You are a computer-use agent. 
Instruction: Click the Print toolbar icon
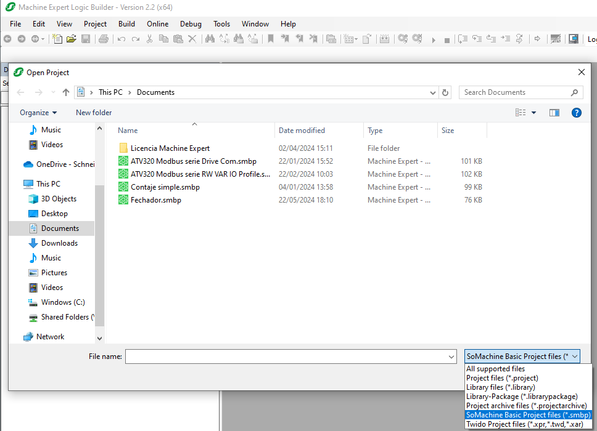(x=104, y=39)
